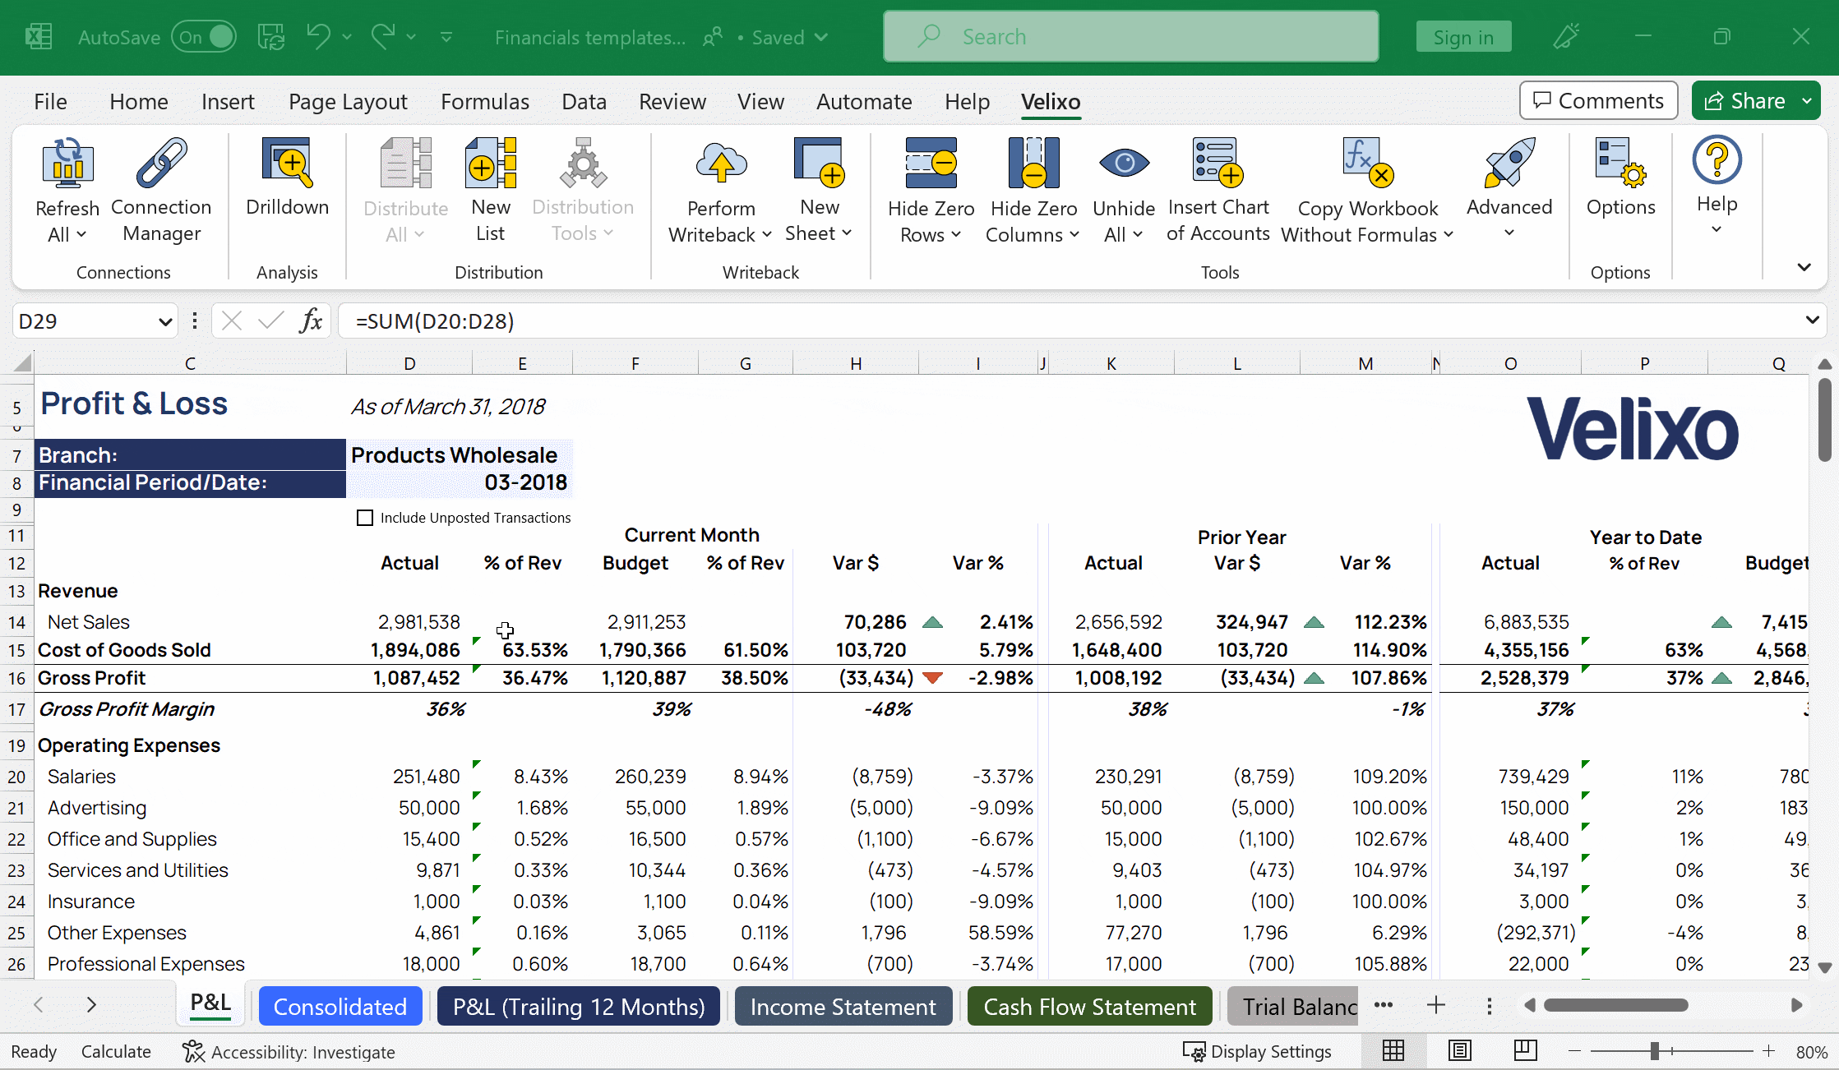Click the Unhide All eye icon
Viewport: 1839px width, 1070px height.
pos(1124,162)
